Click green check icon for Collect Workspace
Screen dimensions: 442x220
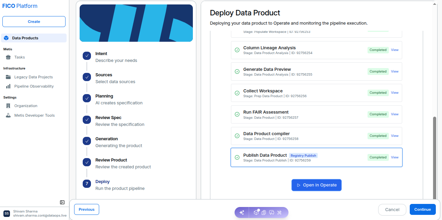coord(237,93)
